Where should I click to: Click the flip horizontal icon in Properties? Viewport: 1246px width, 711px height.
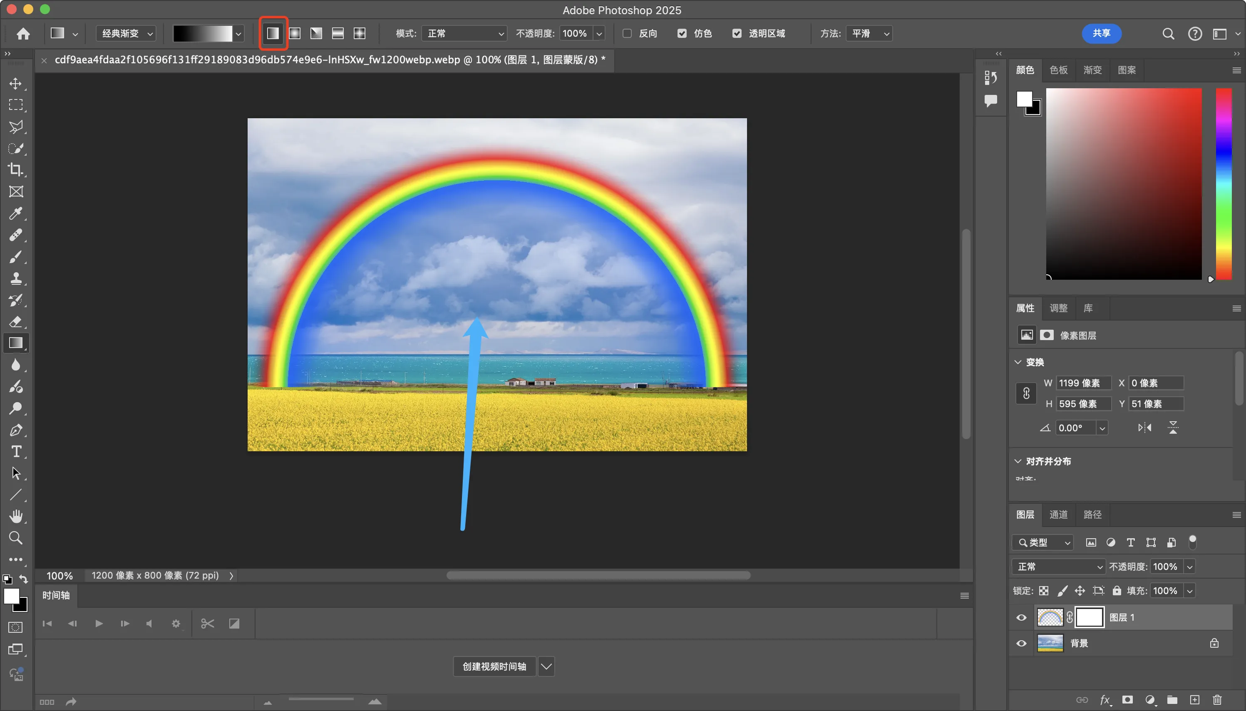pyautogui.click(x=1144, y=428)
